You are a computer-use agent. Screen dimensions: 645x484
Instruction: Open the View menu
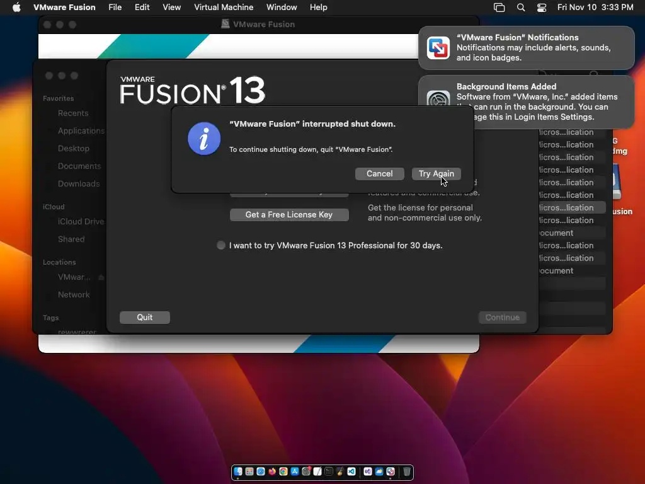pos(171,7)
